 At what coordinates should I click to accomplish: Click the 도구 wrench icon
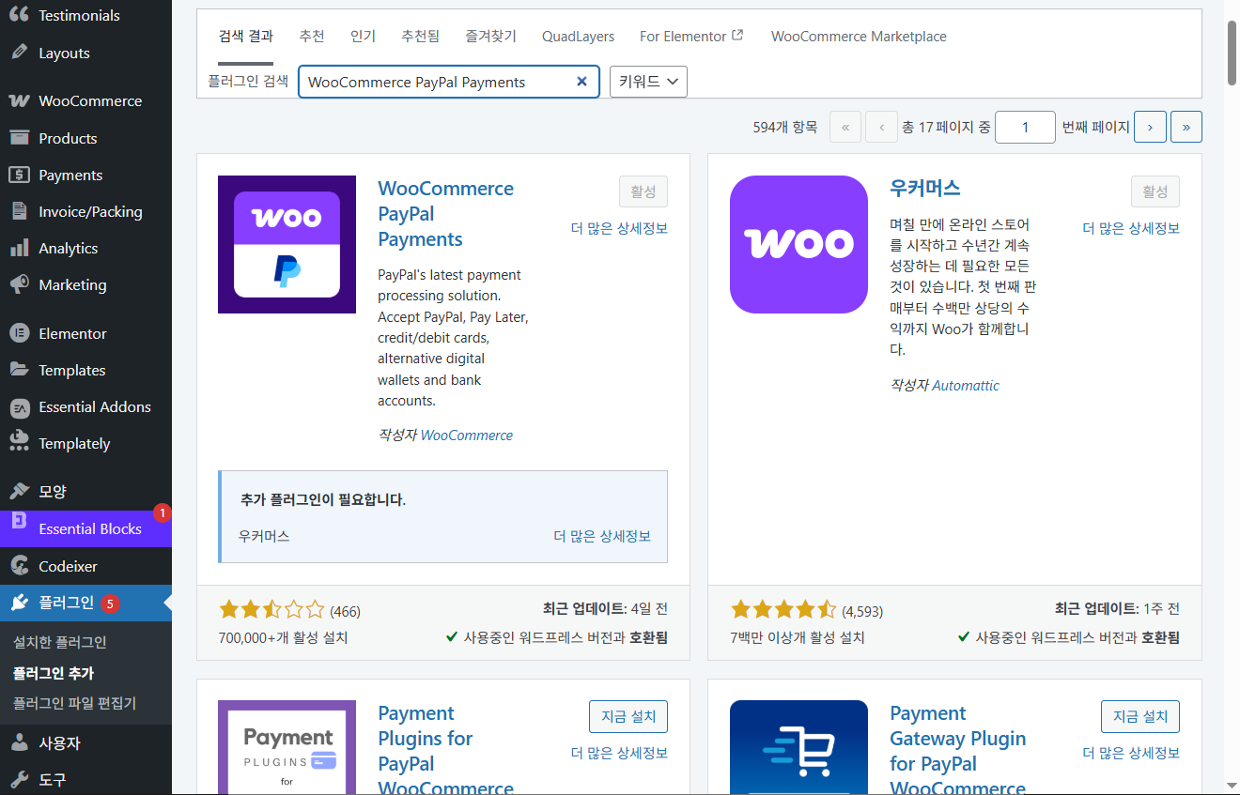pyautogui.click(x=19, y=779)
